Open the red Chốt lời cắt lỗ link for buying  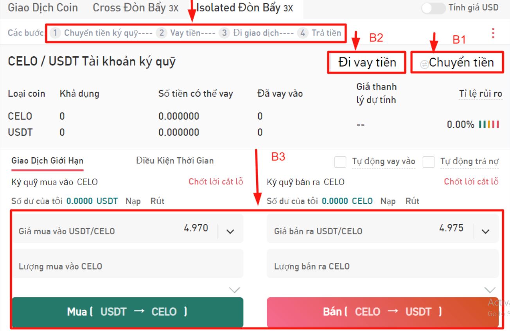216,182
